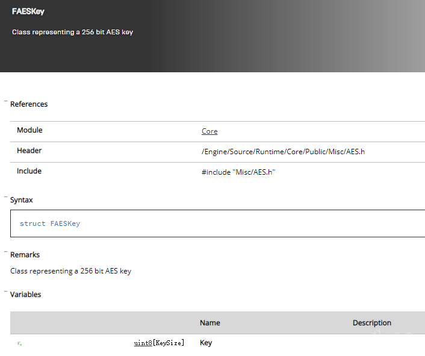
Task: Click the variable icon beside uint8
Action: pos(20,343)
